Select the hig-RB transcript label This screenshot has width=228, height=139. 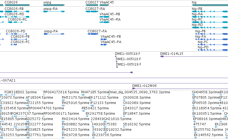[x=197, y=9]
